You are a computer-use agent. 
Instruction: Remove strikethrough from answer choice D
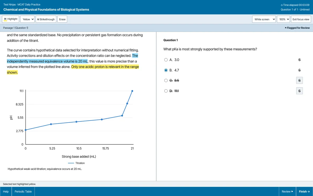pyautogui.click(x=299, y=91)
